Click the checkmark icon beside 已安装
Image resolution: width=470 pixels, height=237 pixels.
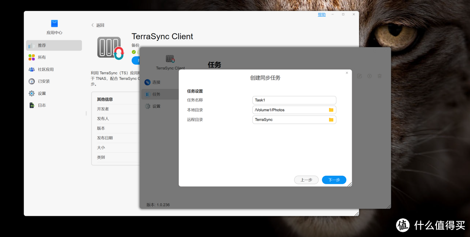tap(31, 81)
